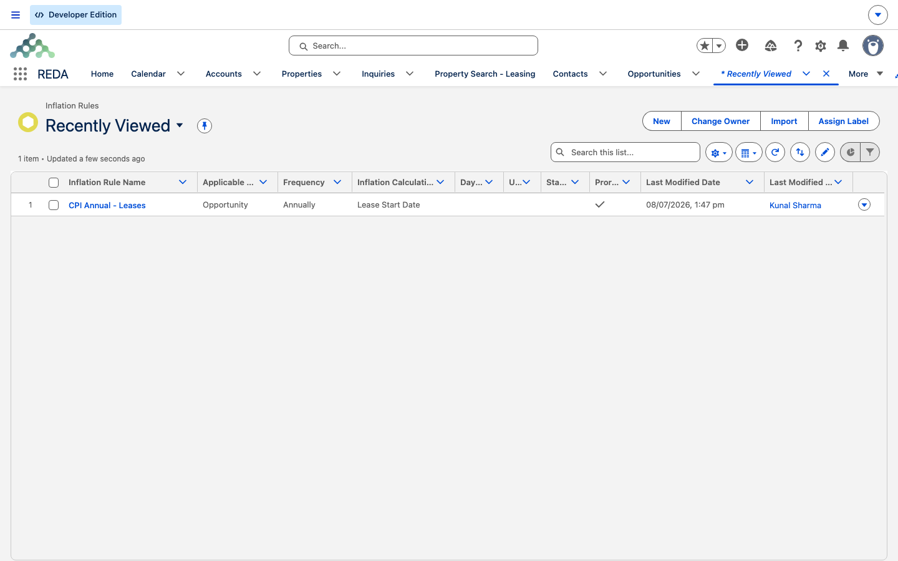Click the Search this list field
The image size is (898, 561).
625,152
